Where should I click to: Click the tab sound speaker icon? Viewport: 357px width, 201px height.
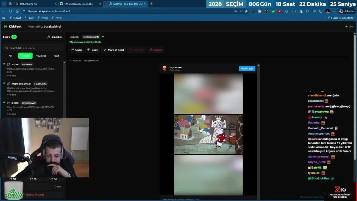point(110,4)
